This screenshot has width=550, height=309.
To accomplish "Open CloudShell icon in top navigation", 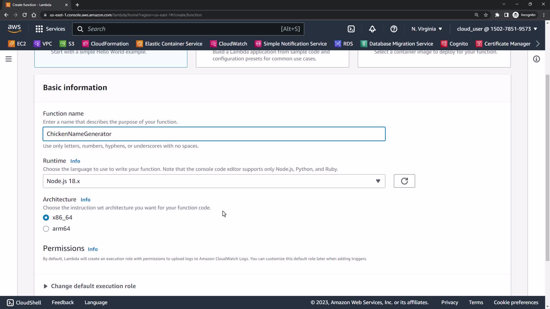I will tap(351, 29).
